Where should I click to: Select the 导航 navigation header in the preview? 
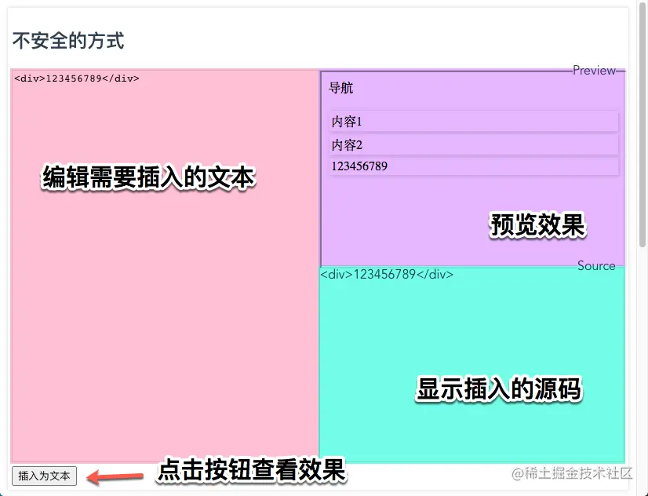[x=340, y=88]
